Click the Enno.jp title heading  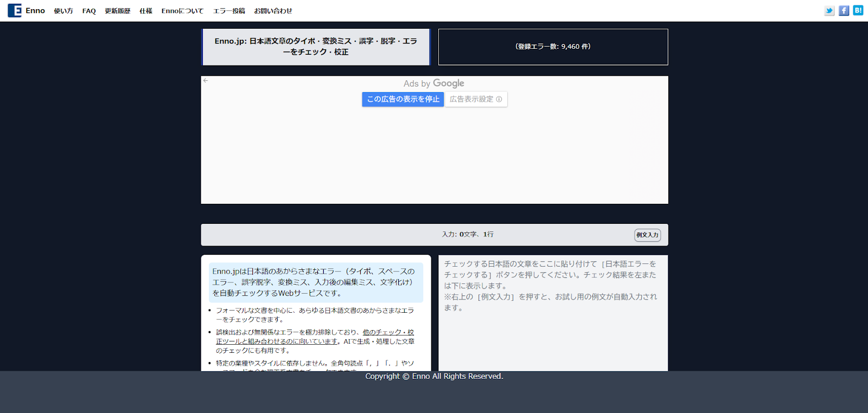pos(316,47)
